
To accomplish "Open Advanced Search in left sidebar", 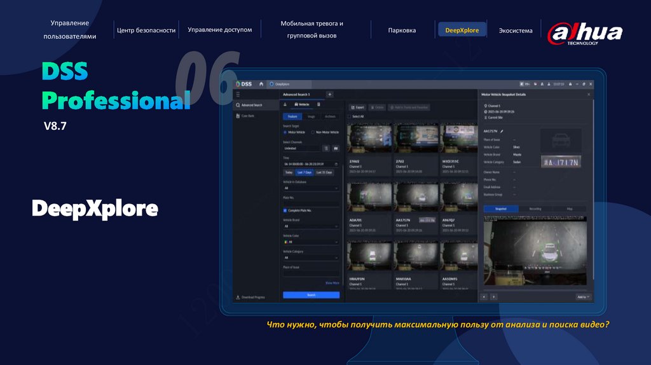I will [x=256, y=105].
